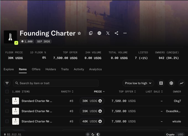Viewport: 188px width, 136px height.
Task: Check the box for Oxasdlkk's item row
Action: (7, 111)
